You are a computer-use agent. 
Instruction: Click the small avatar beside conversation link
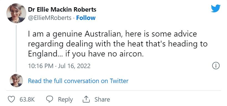(16, 81)
